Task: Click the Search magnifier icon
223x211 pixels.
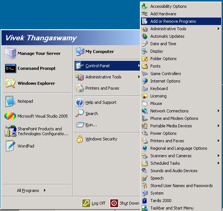Action: pyautogui.click(x=79, y=113)
